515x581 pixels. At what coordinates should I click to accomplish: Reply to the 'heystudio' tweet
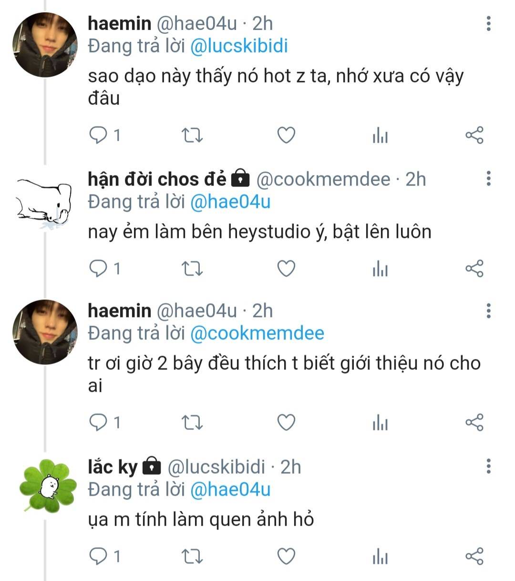coord(99,269)
